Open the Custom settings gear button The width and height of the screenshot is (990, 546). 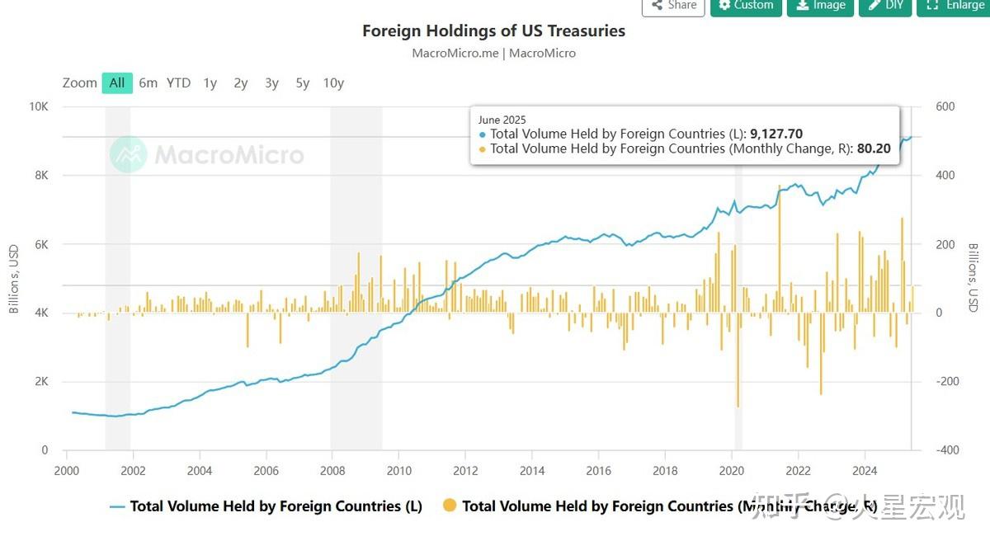coord(746,6)
